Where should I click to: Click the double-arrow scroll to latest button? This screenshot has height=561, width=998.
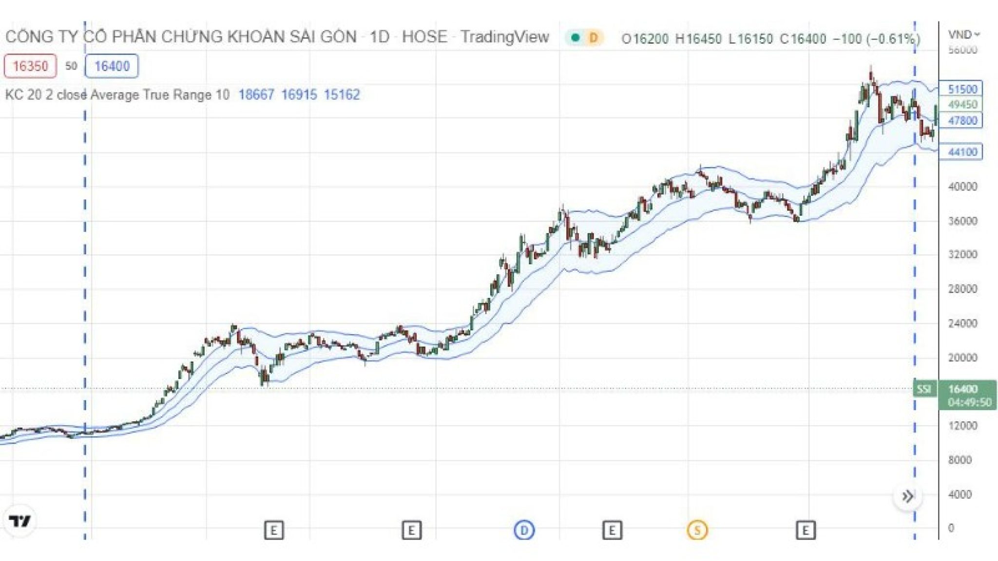(x=907, y=497)
